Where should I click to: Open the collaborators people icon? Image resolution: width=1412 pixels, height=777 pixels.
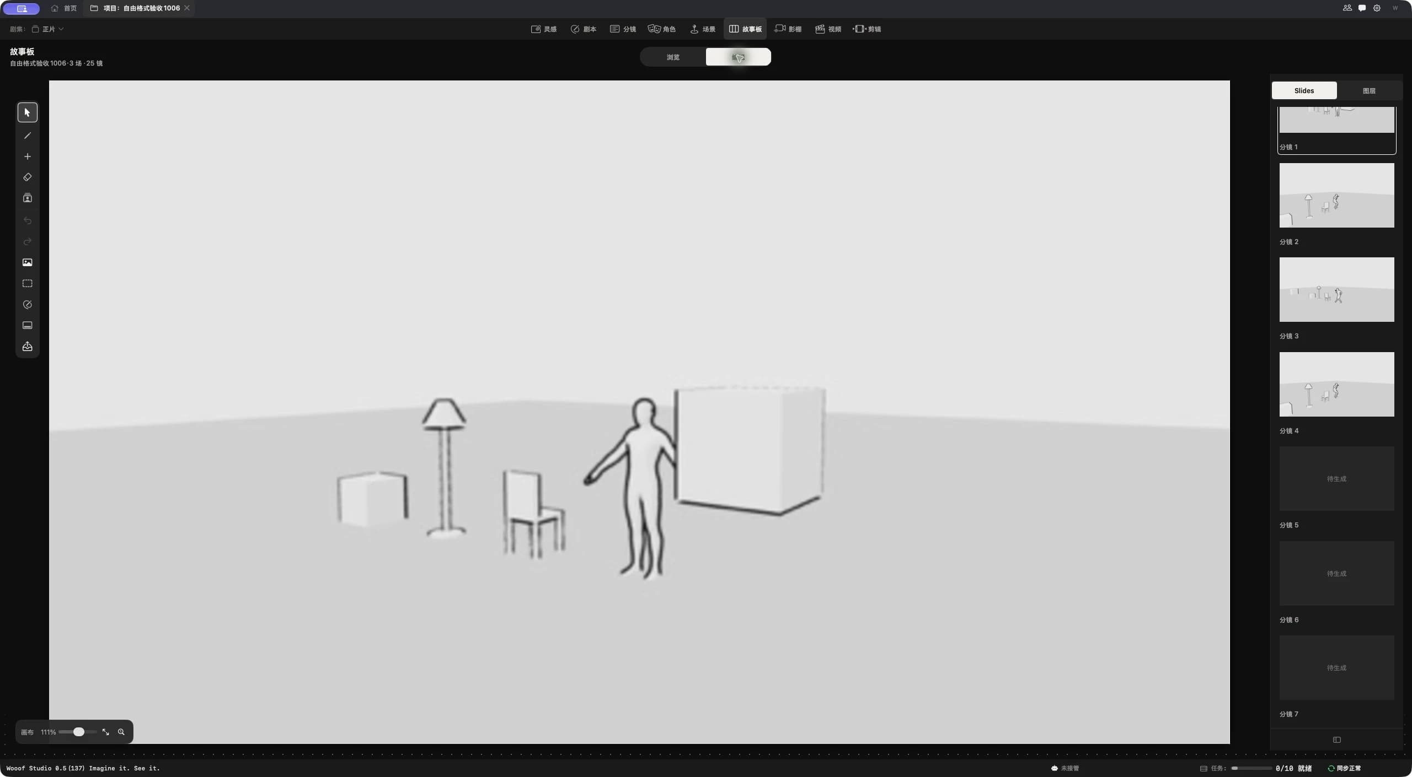coord(1347,8)
